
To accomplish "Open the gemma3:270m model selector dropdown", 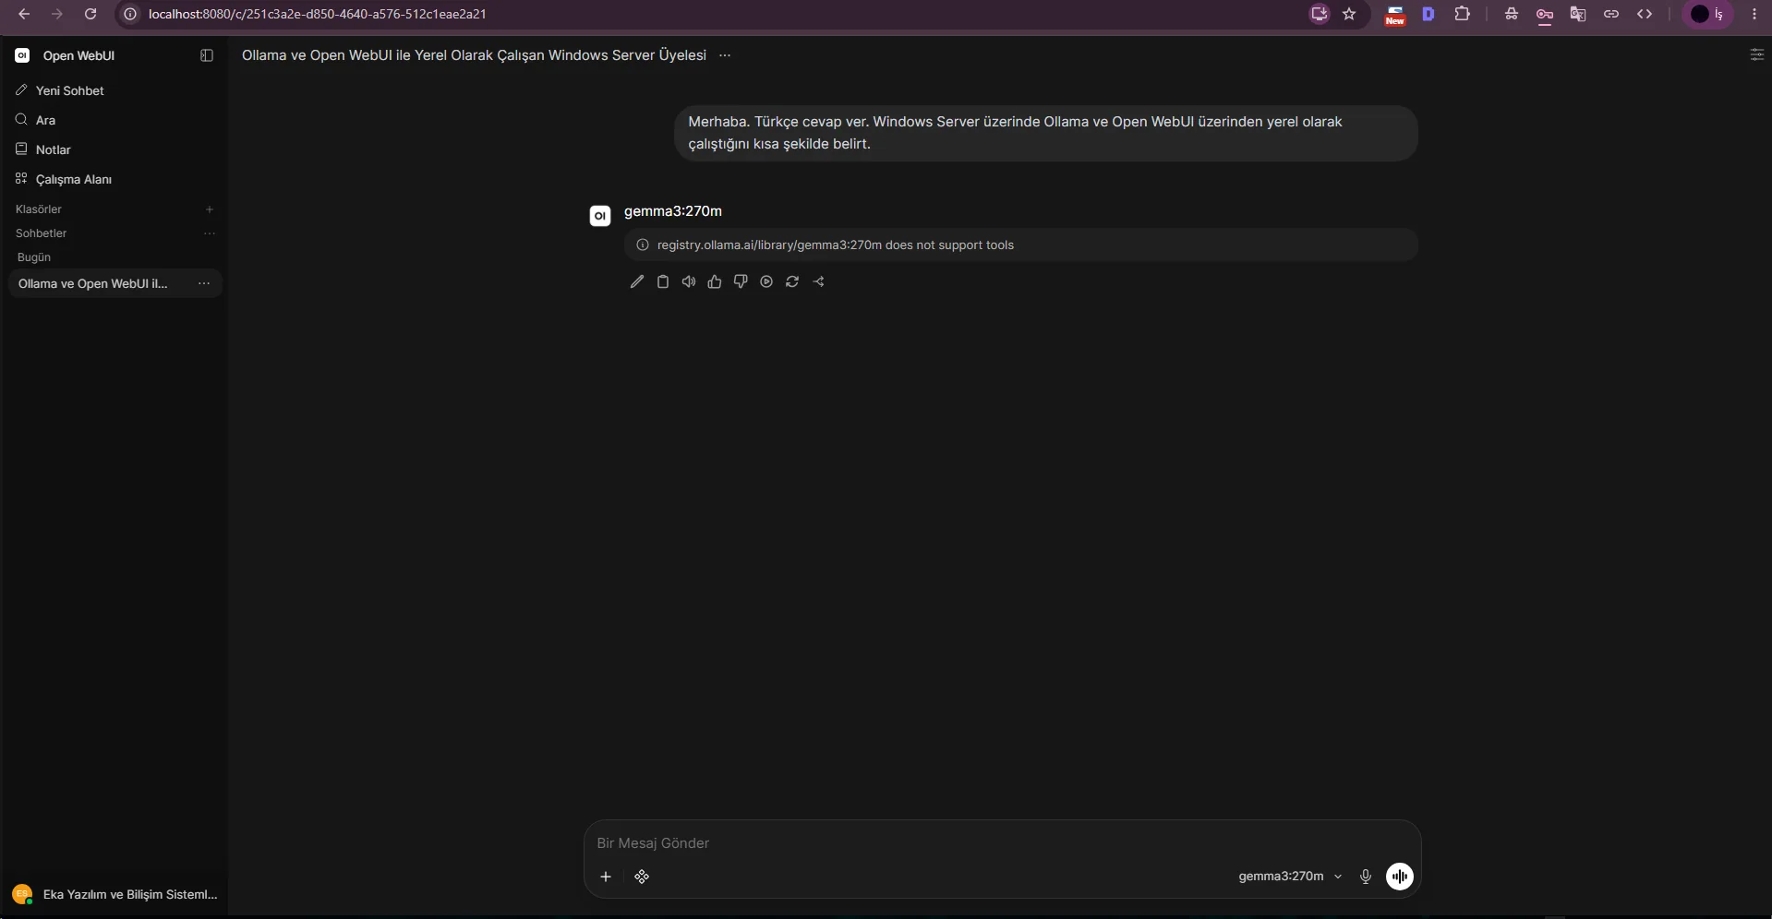I will pos(1290,877).
